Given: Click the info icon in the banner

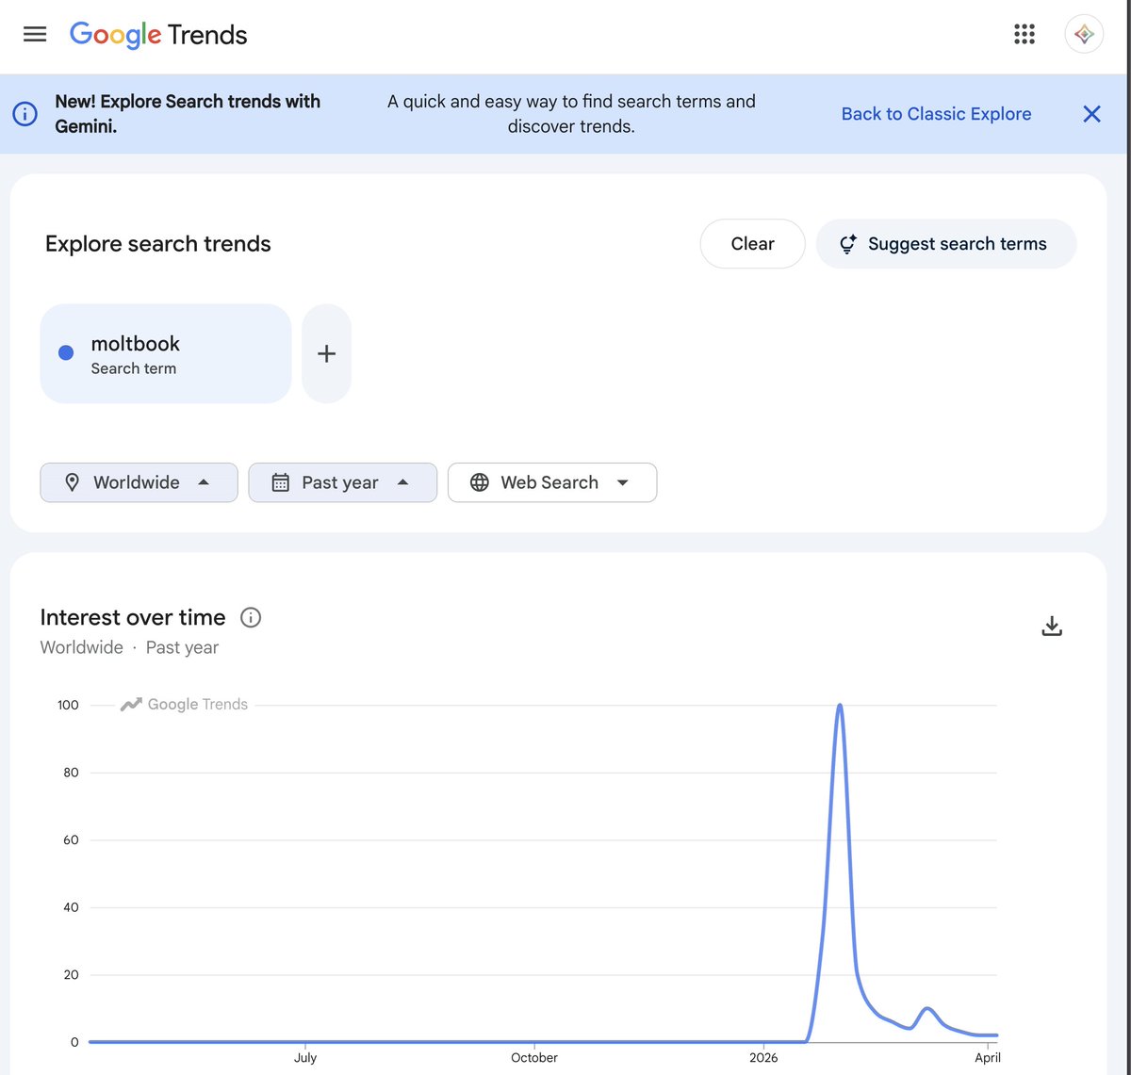Looking at the screenshot, I should (25, 114).
